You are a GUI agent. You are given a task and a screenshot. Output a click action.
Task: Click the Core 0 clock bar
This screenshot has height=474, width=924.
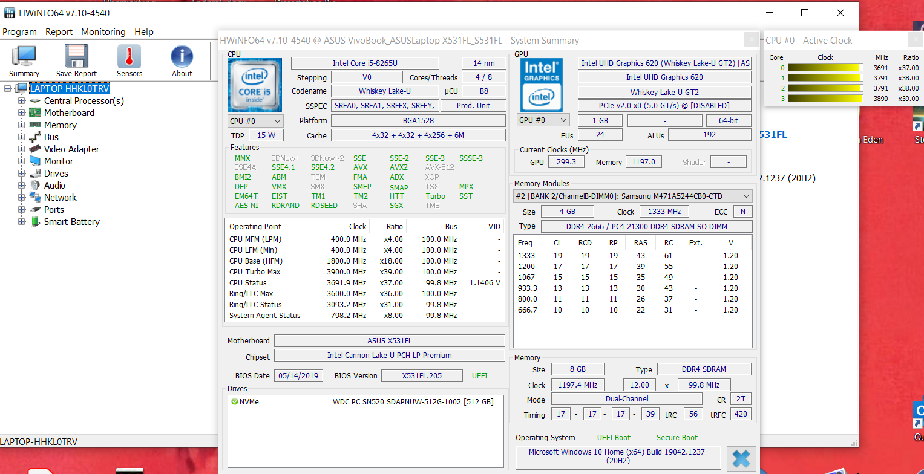click(825, 68)
